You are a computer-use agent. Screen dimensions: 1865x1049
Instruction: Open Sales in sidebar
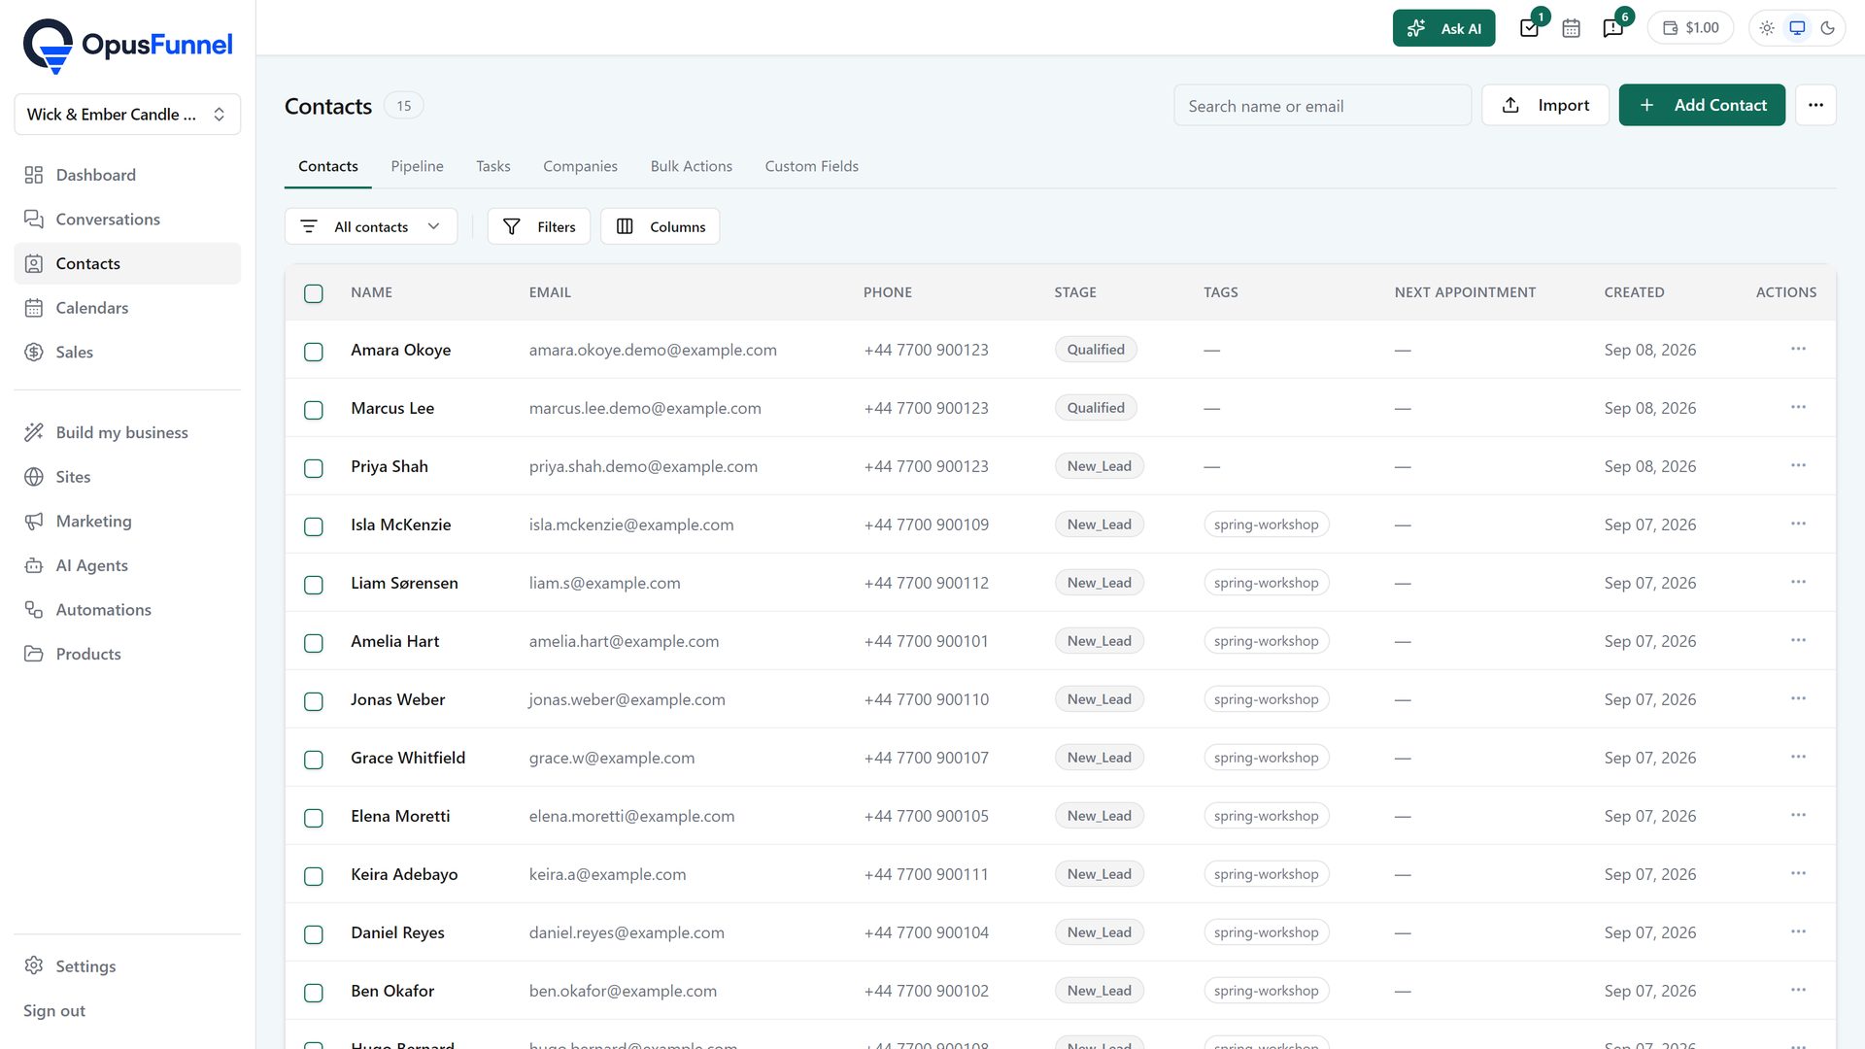point(127,353)
